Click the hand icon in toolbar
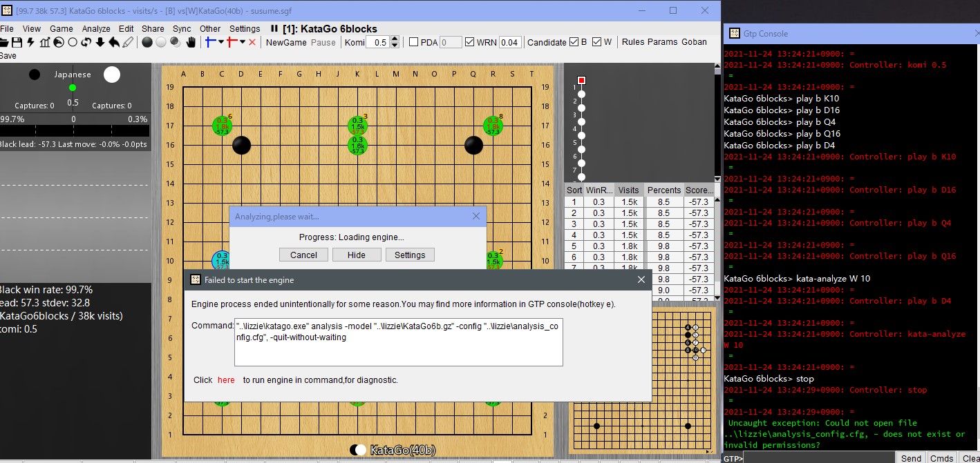 pyautogui.click(x=191, y=43)
